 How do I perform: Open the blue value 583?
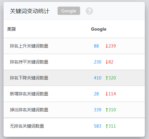pos(97,126)
